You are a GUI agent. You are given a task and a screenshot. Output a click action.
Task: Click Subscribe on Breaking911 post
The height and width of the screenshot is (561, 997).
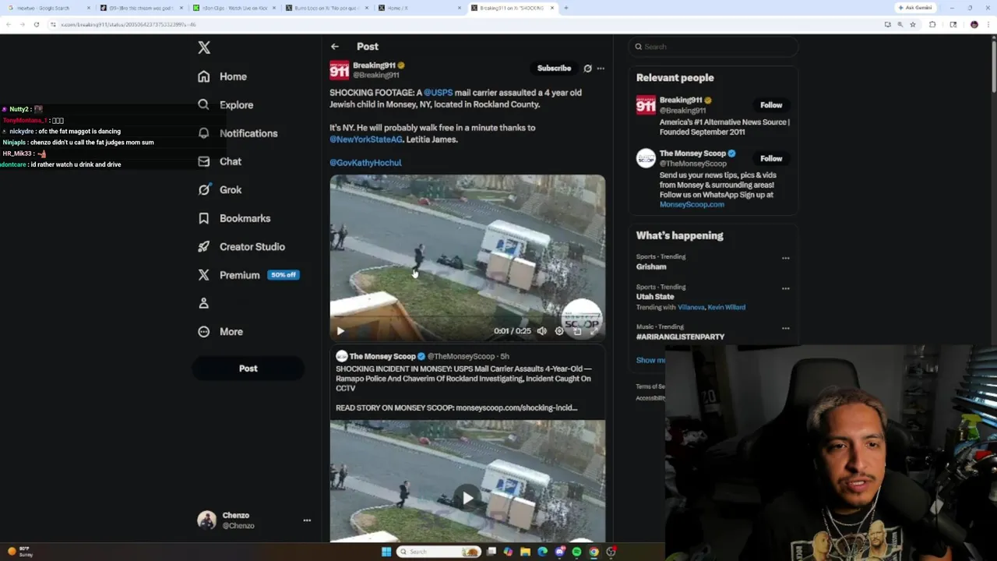click(554, 69)
